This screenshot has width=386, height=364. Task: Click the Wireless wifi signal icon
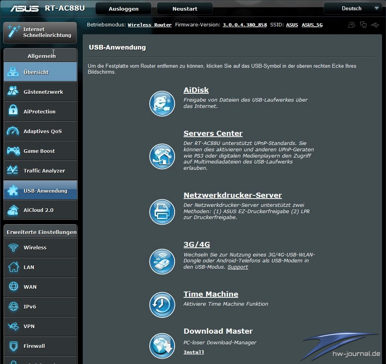(13, 247)
